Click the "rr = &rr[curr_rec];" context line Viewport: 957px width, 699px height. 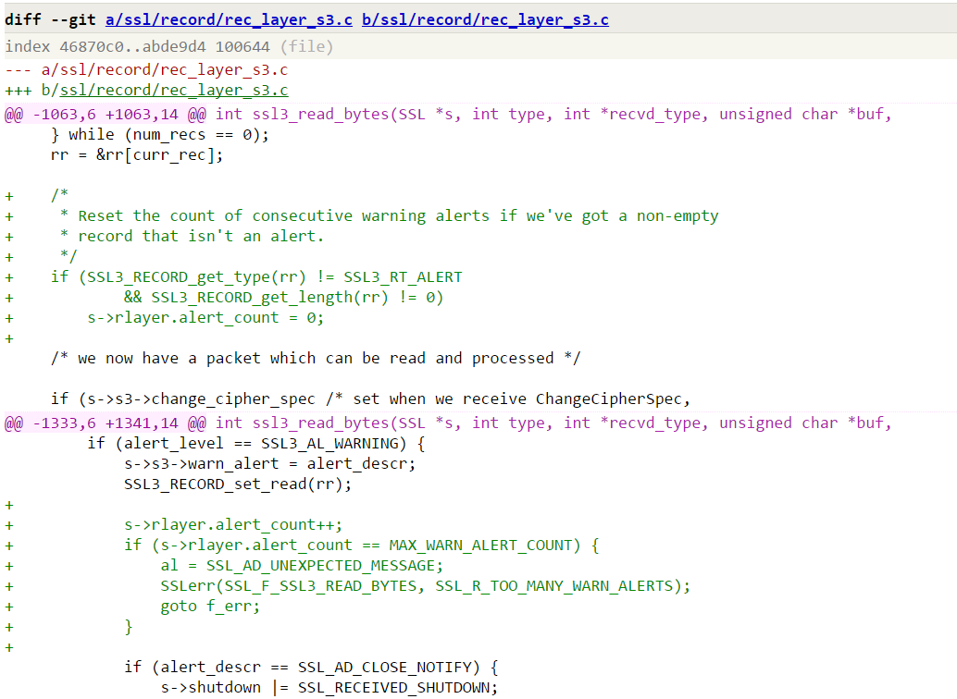(137, 155)
